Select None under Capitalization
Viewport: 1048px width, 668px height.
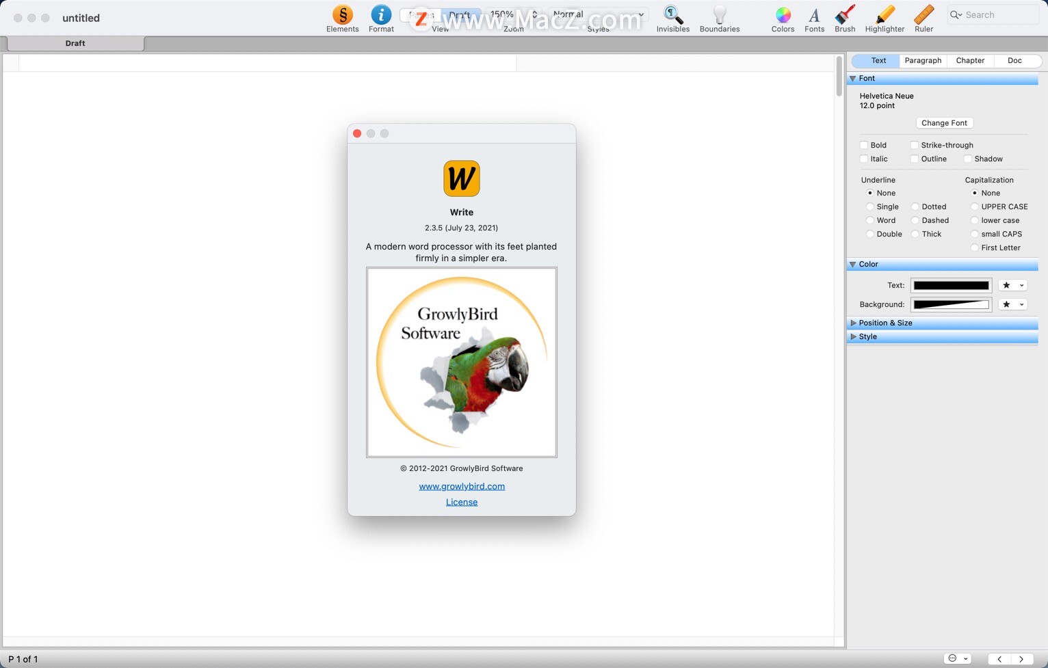tap(974, 193)
